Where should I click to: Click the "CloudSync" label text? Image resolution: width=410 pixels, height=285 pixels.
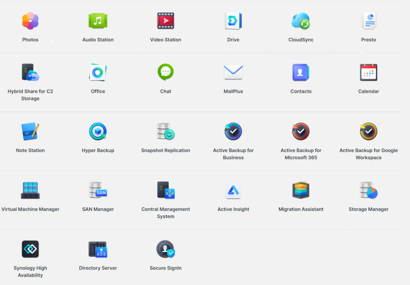point(301,40)
